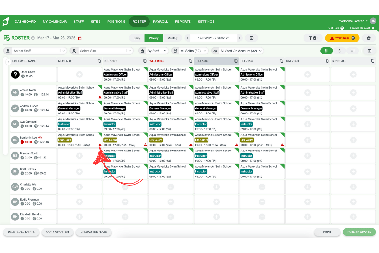379x253 pixels.
Task: Go to the Payroll menu
Action: click(x=160, y=22)
